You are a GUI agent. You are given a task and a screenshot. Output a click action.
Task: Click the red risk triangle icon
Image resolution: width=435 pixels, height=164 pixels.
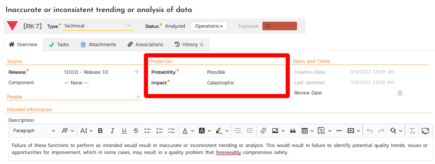point(13,26)
